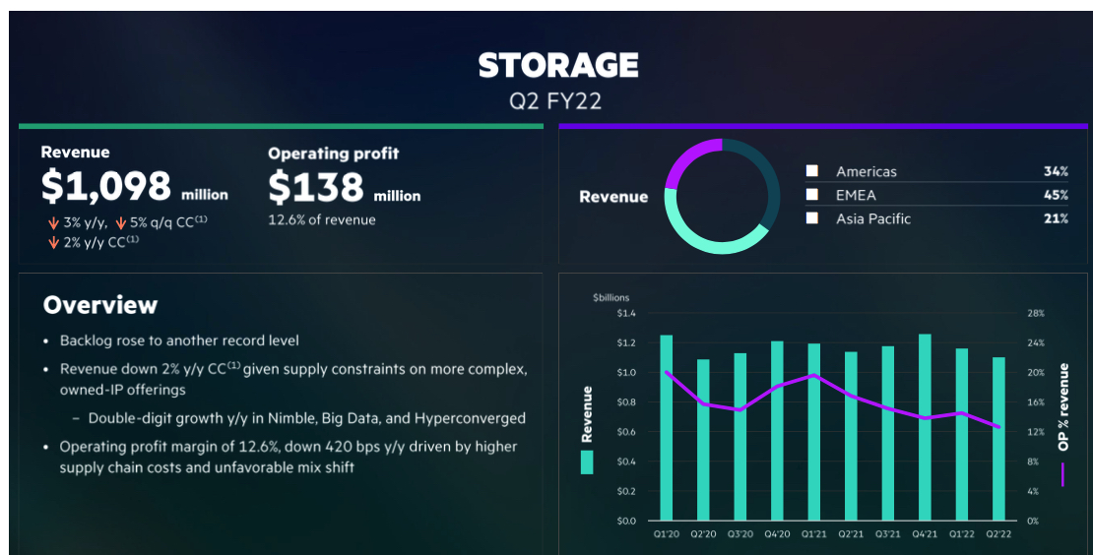Select the Asia Pacific legend square
Image resolution: width=1093 pixels, height=555 pixels.
(811, 218)
